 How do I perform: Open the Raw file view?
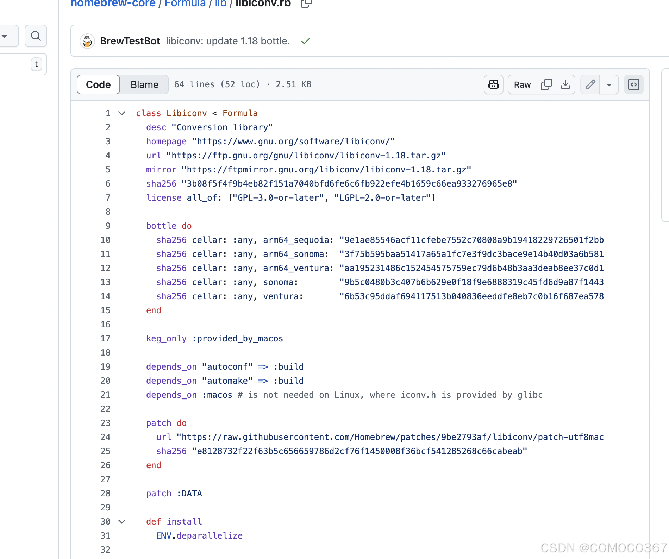(x=522, y=84)
